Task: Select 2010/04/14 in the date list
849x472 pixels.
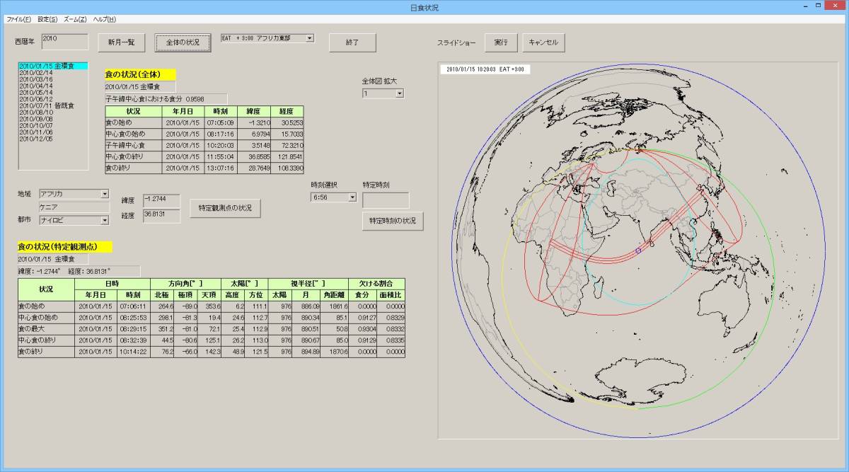Action: coord(53,86)
